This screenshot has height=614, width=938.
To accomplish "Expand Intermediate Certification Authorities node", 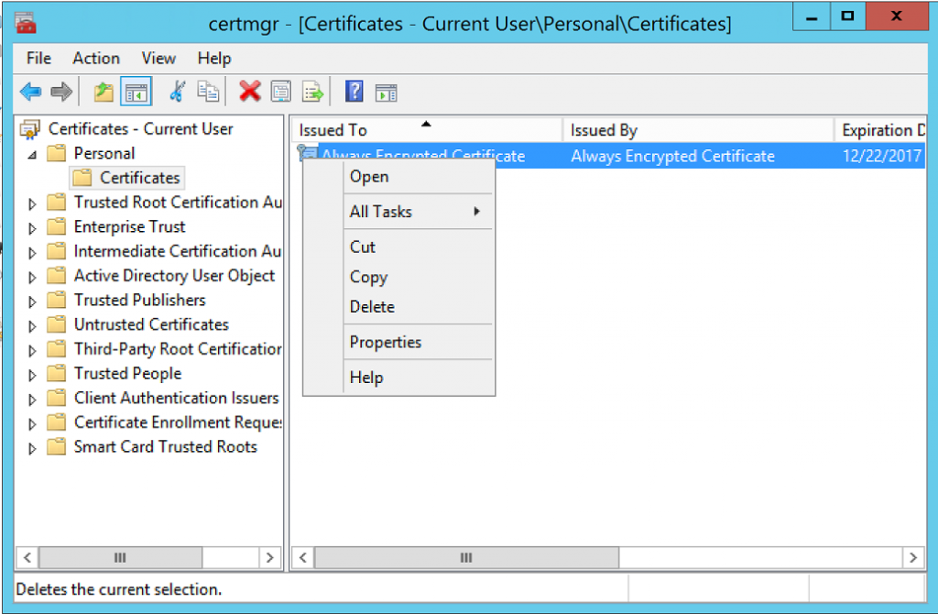I will (32, 253).
